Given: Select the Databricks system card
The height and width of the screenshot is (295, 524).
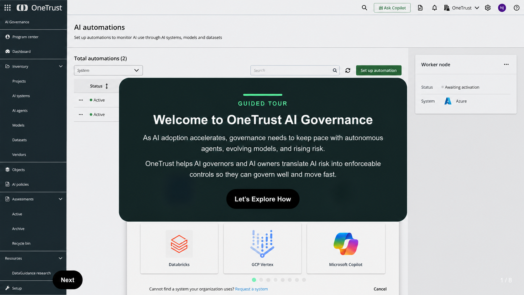Looking at the screenshot, I should (x=179, y=248).
